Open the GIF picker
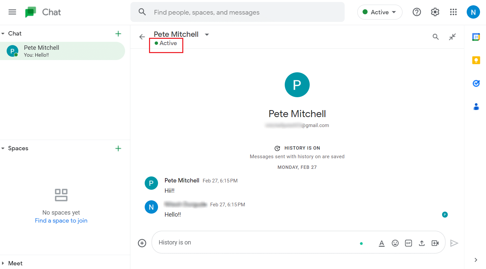The height and width of the screenshot is (269, 486). tap(408, 243)
